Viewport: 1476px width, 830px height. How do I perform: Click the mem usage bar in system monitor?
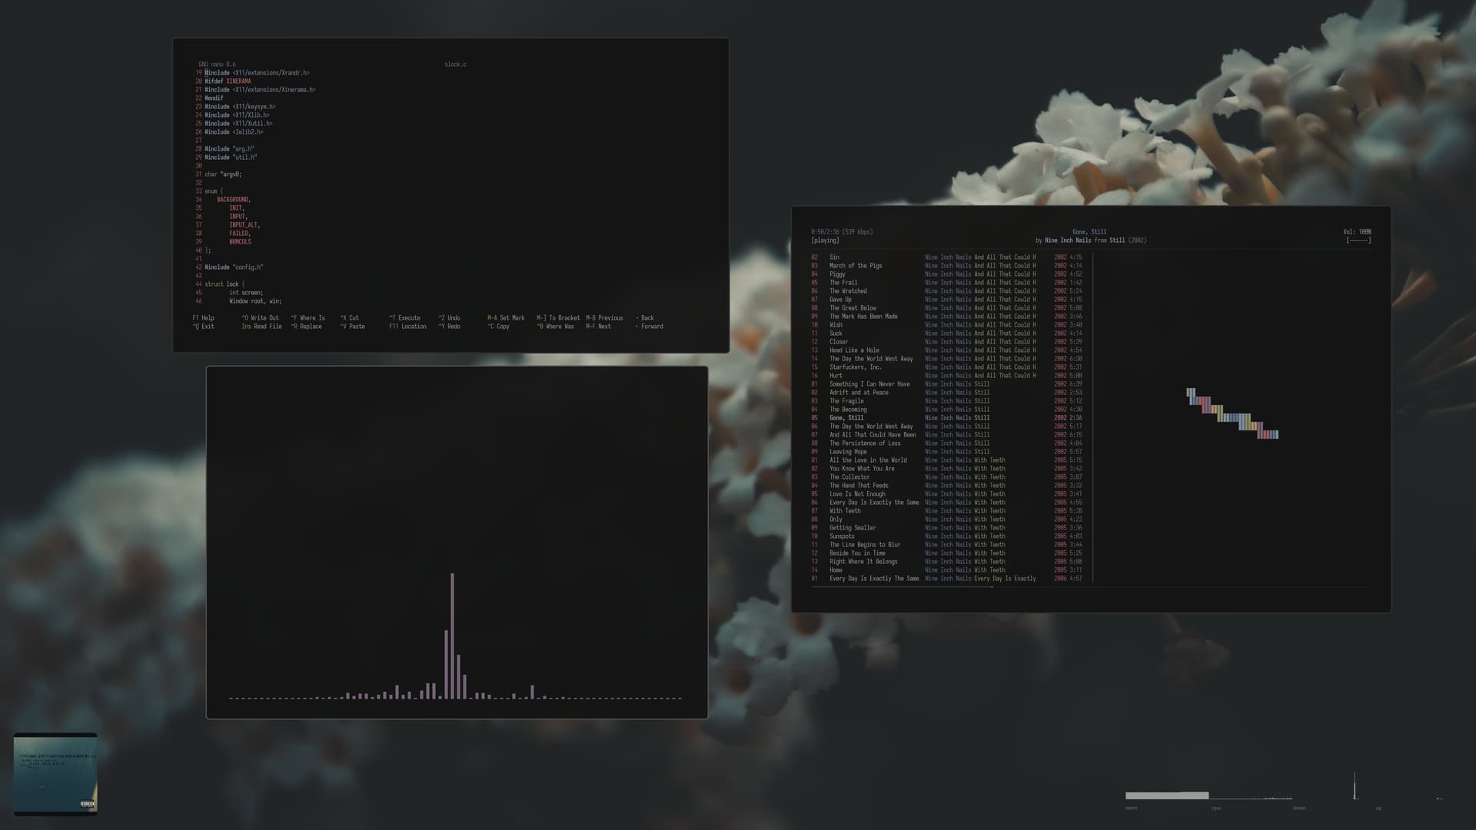tap(1166, 795)
